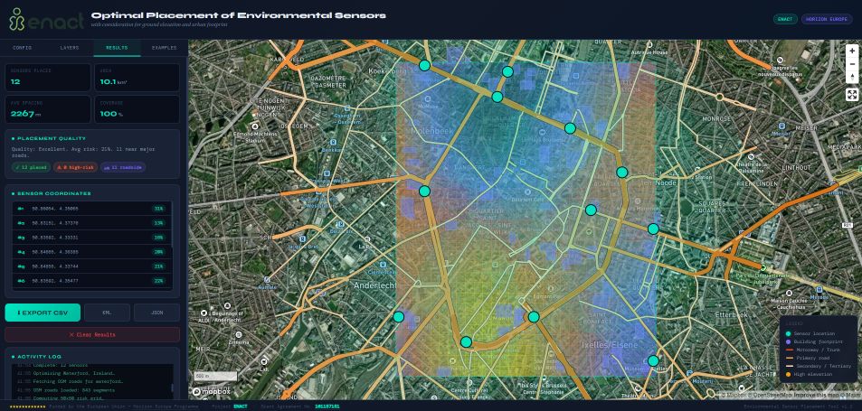
Task: Click Building footprint purple legend swatch
Action: pyautogui.click(x=789, y=341)
